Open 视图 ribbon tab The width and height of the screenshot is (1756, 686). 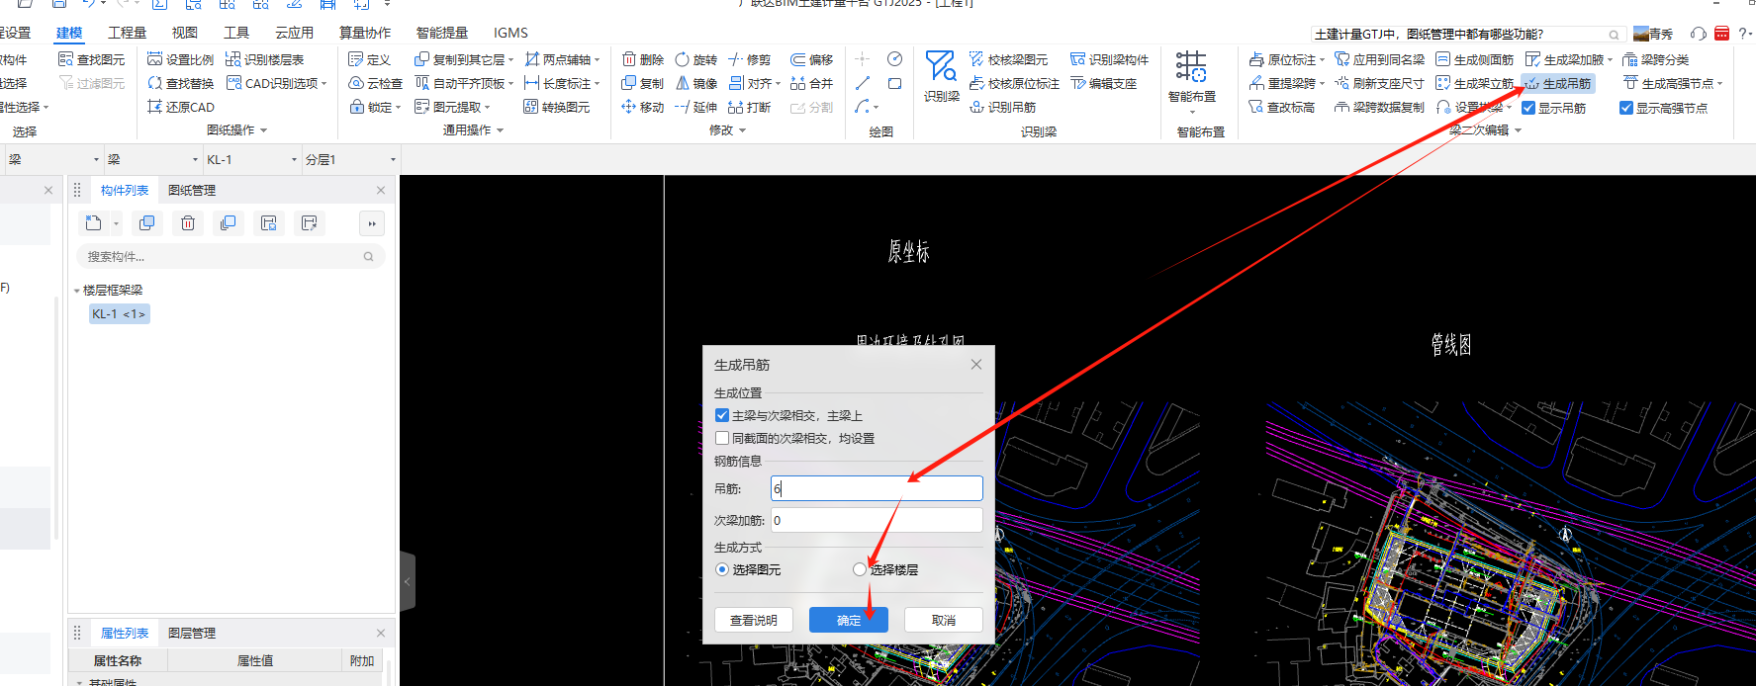(184, 33)
